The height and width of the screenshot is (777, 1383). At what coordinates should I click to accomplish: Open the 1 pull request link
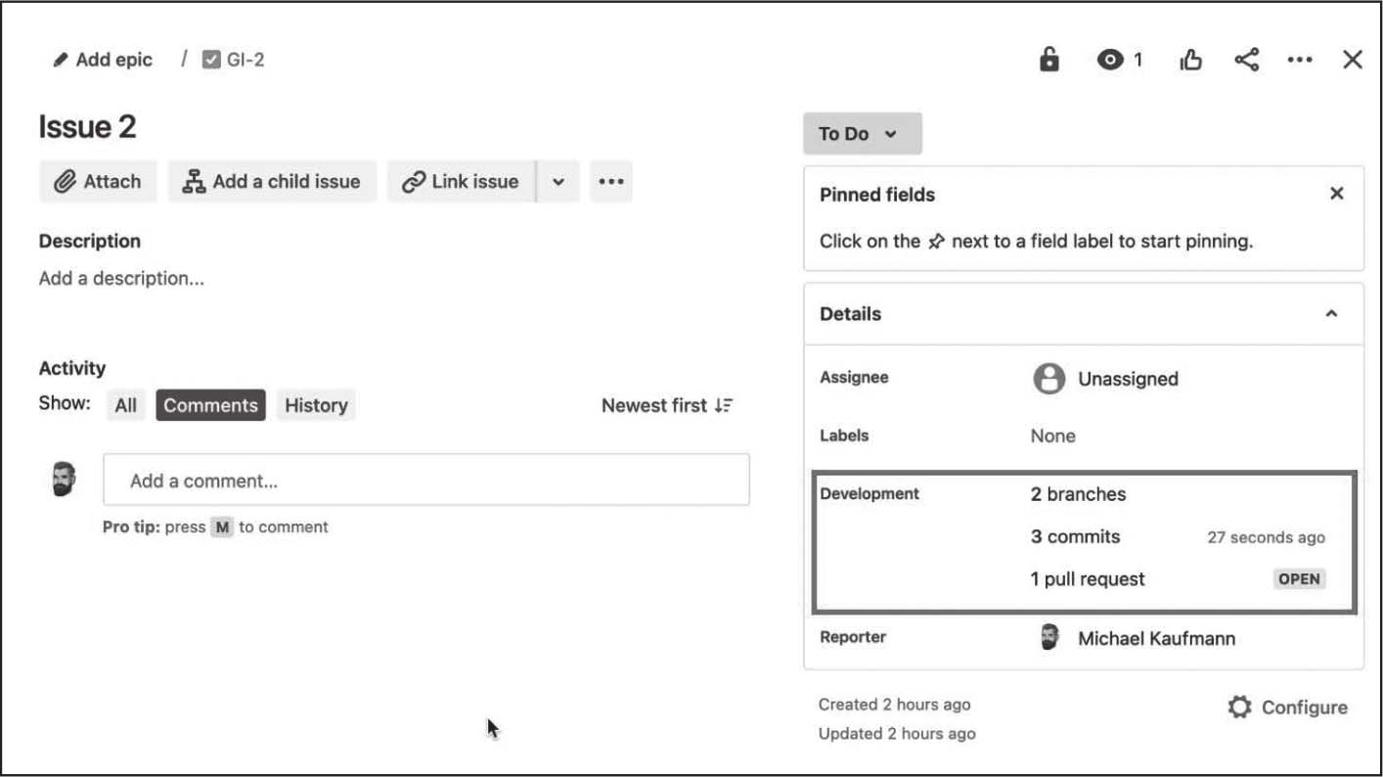pyautogui.click(x=1088, y=579)
